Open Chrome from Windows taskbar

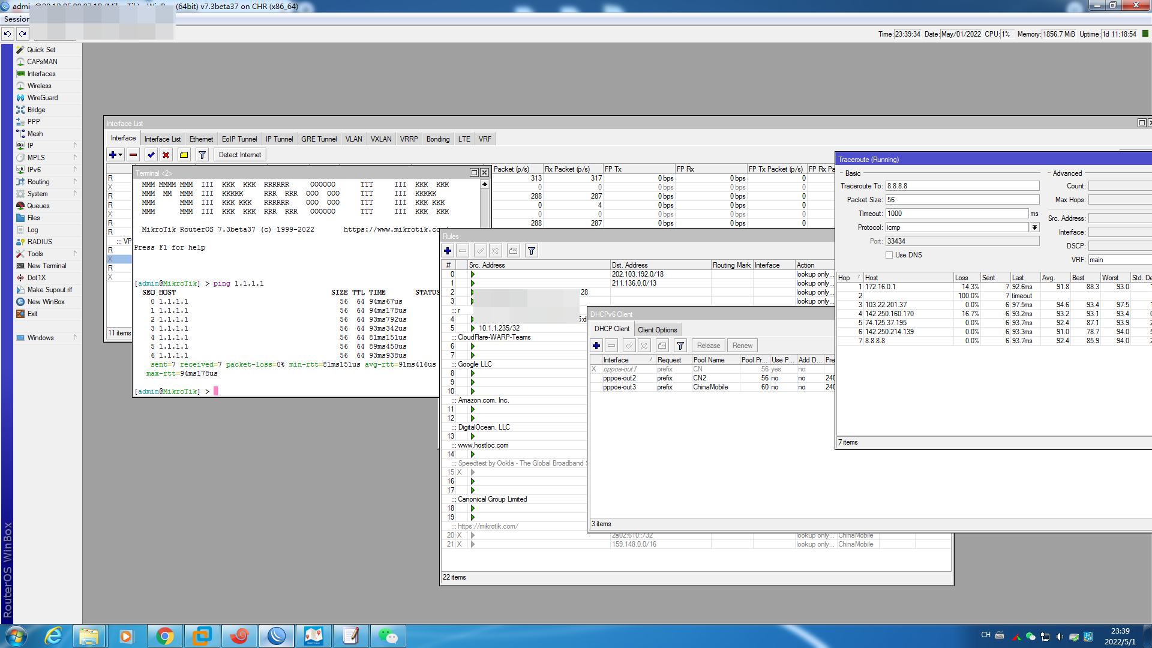tap(164, 636)
